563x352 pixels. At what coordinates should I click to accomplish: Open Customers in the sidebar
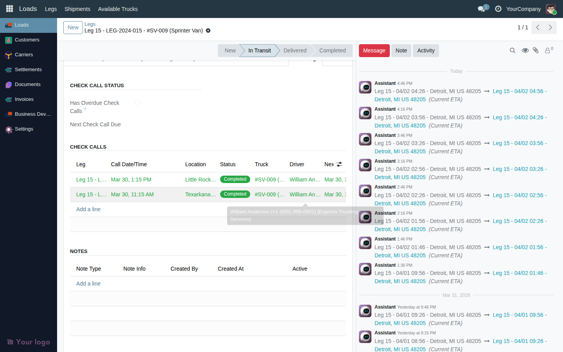pos(29,40)
